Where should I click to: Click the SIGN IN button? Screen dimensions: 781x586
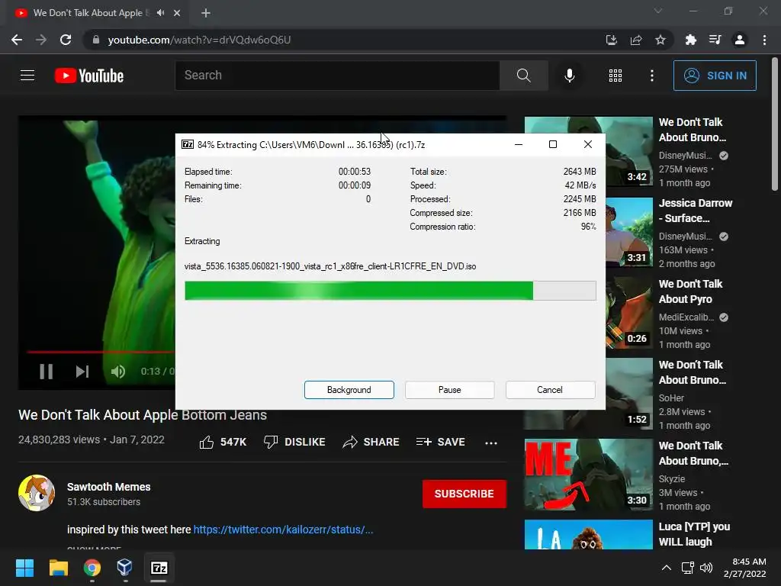click(715, 76)
